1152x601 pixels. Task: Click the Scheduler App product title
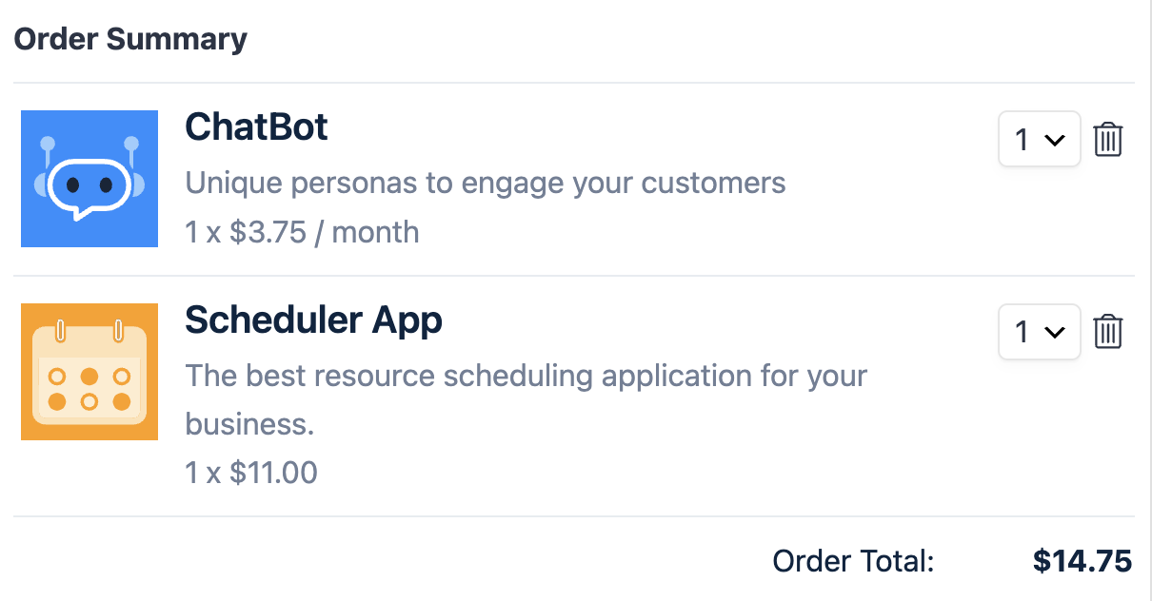[313, 320]
